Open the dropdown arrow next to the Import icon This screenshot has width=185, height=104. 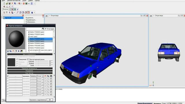17,3
